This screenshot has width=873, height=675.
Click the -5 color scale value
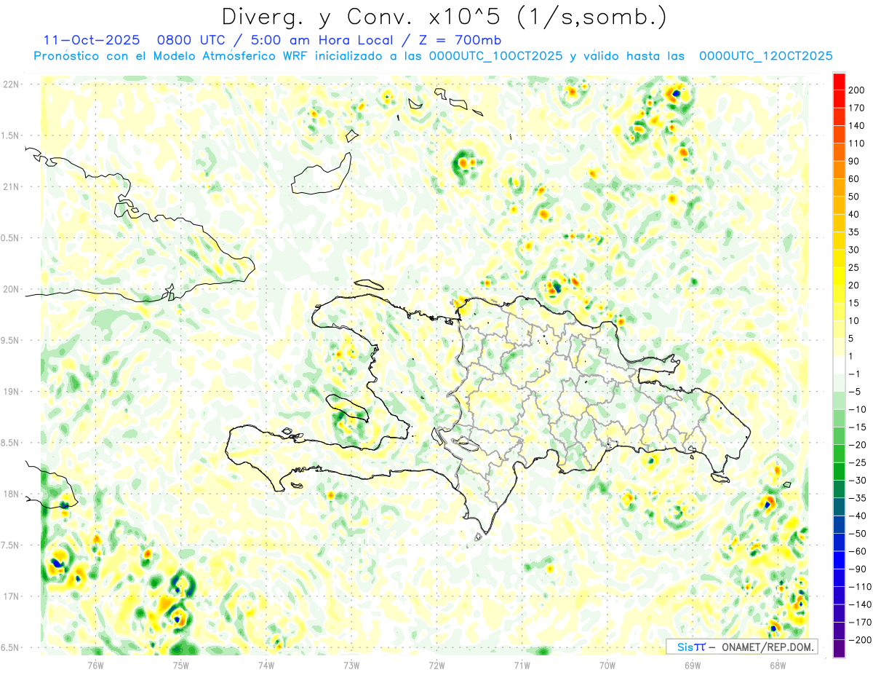[856, 392]
